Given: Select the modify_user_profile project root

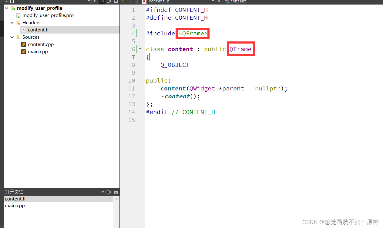Looking at the screenshot, I should [39, 8].
